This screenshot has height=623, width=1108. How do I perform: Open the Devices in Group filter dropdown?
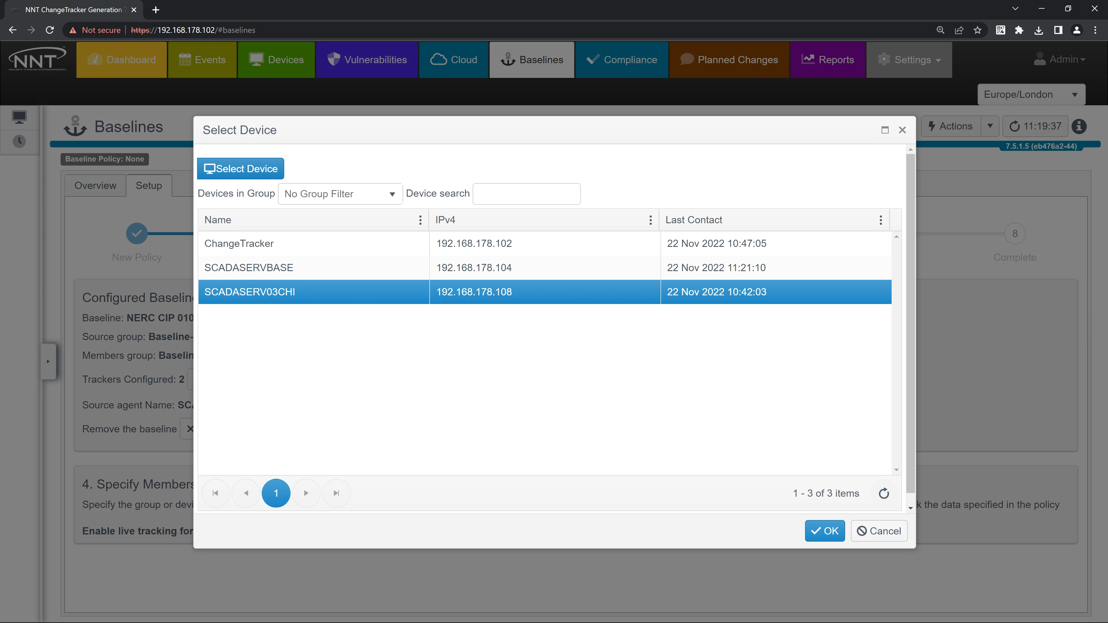point(340,194)
